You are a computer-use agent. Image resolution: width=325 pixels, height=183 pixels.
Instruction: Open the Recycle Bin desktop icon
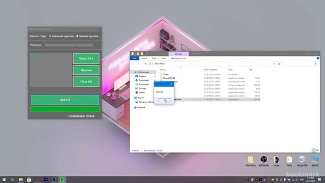pos(302,161)
